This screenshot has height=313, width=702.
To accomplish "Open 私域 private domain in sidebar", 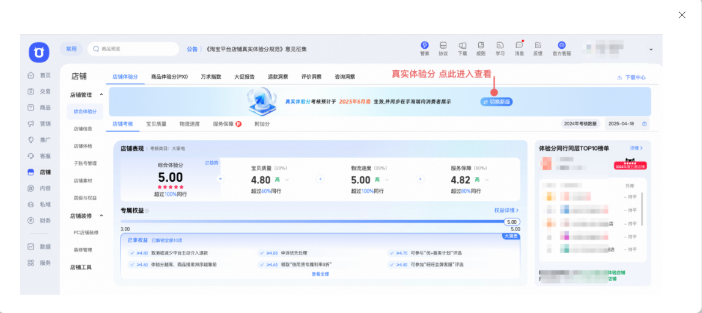I will click(x=39, y=204).
